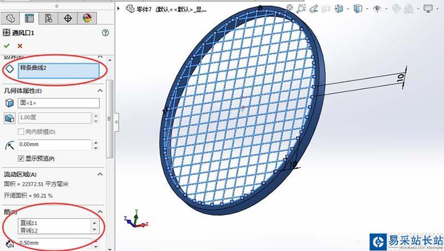Click the Section View icon

point(326,9)
